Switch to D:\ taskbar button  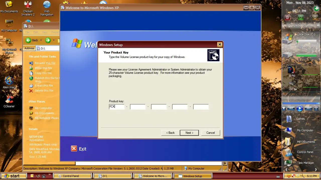coord(113,176)
